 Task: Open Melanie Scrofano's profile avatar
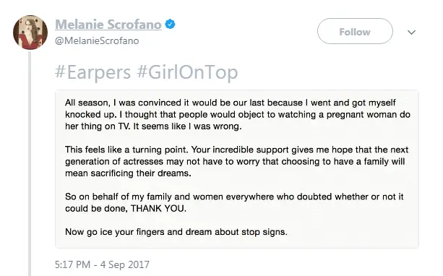tap(30, 33)
